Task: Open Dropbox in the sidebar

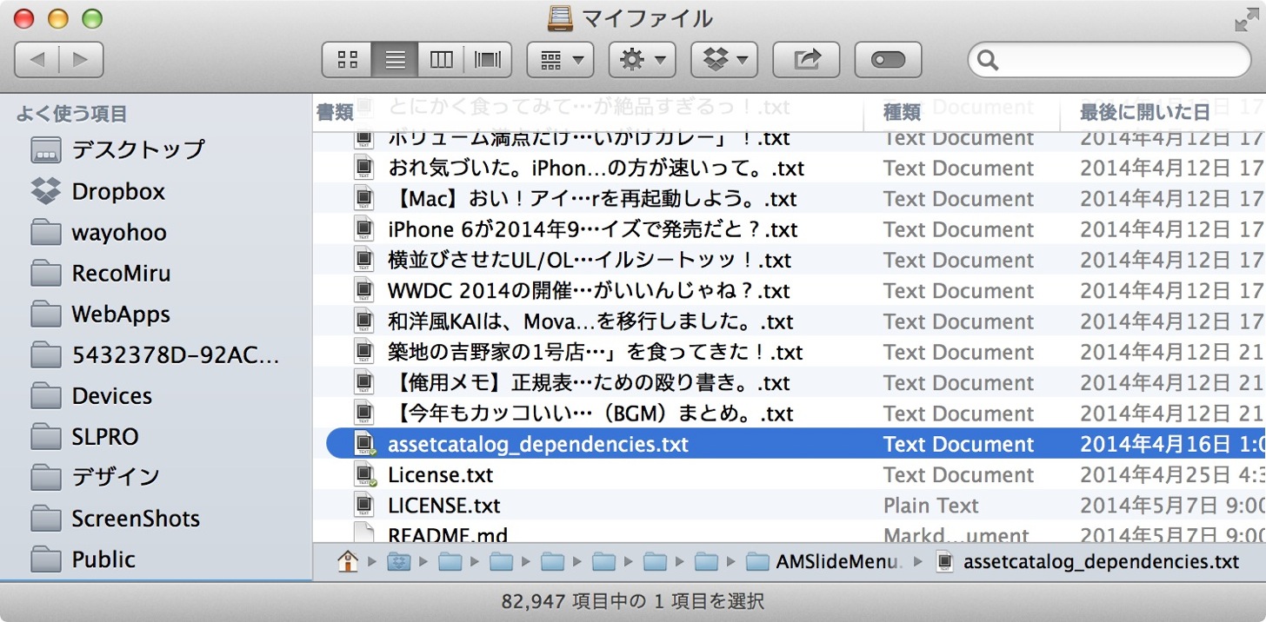Action: (97, 191)
